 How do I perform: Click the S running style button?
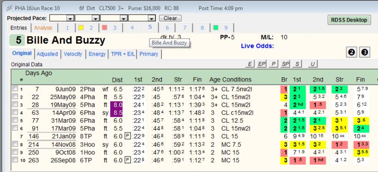tap(297, 64)
